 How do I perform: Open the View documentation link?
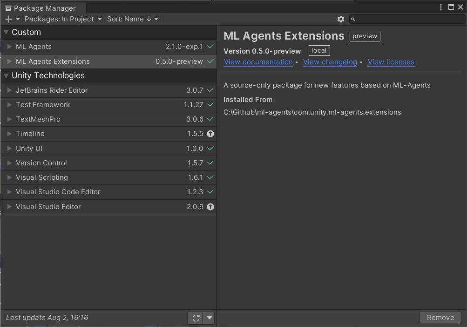tap(258, 62)
